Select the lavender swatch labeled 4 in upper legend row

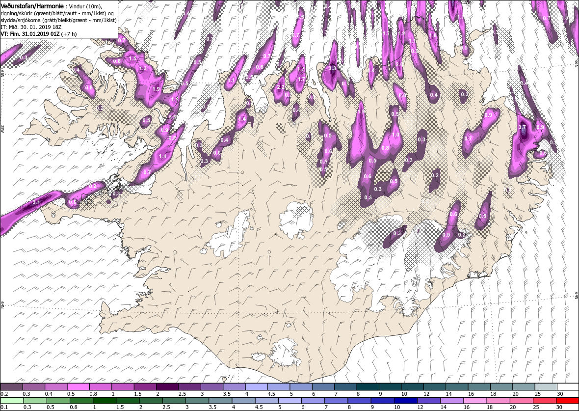click(x=256, y=387)
